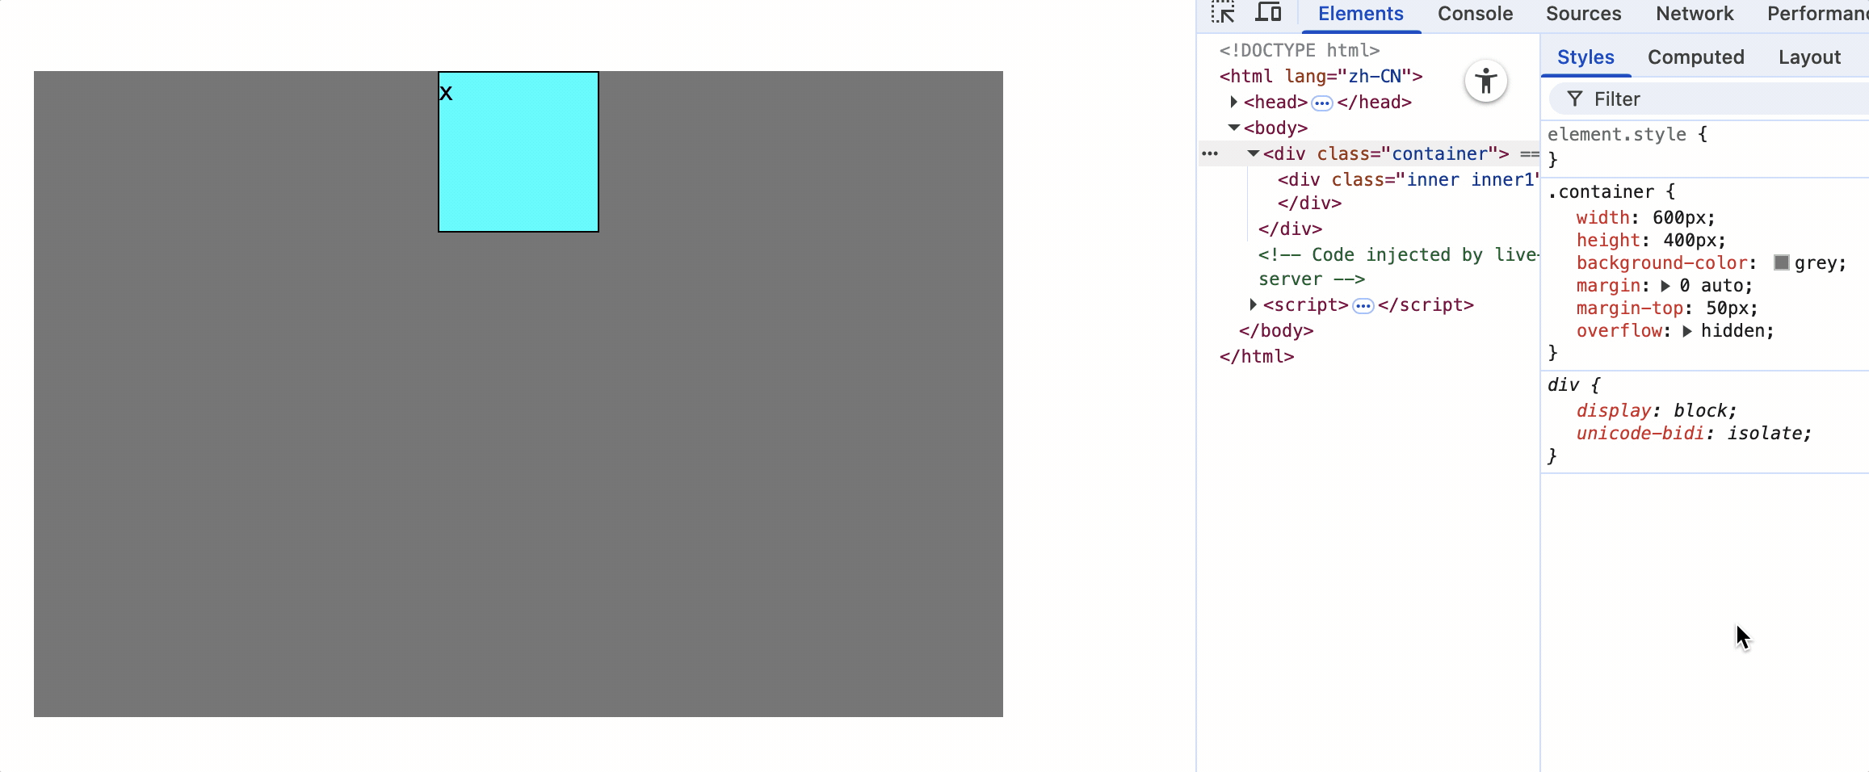Select the Computed pane tab

coord(1696,57)
